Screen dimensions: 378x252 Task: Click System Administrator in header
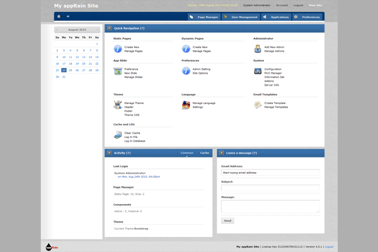[x=257, y=5]
